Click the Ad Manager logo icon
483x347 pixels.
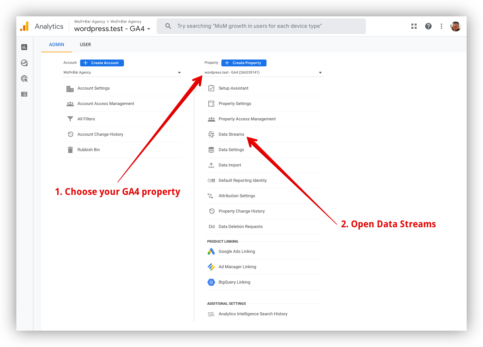pyautogui.click(x=211, y=267)
